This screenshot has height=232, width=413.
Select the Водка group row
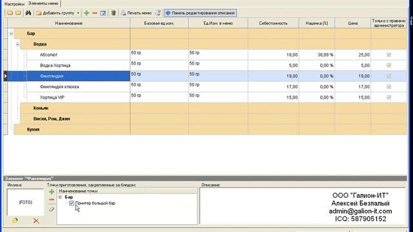point(214,44)
